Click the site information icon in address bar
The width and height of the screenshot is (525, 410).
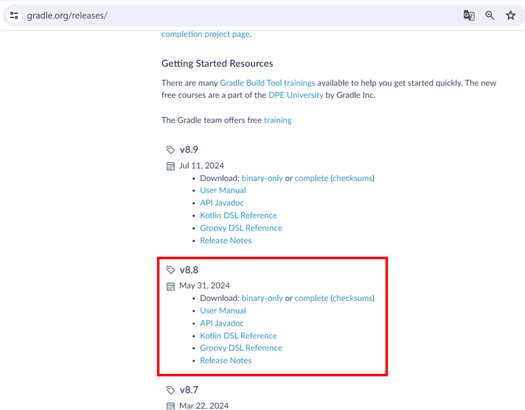[x=14, y=15]
